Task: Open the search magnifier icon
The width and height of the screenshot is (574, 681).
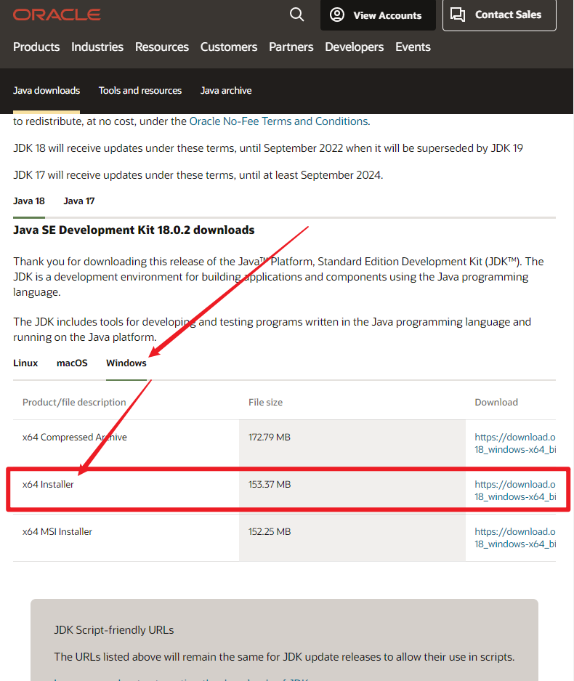Action: click(x=296, y=15)
